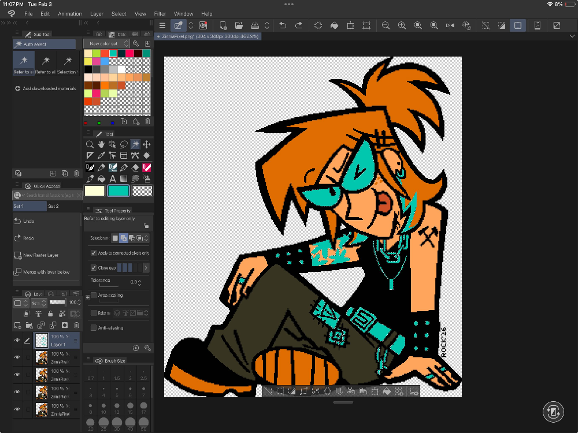Pick the teal swatch in color set
578x433 pixels.
pos(113,53)
